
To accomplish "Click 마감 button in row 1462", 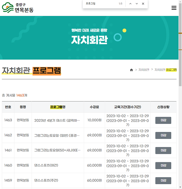I will (x=163, y=135).
